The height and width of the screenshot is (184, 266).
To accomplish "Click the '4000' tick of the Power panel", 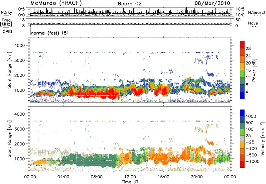I will (19, 46).
